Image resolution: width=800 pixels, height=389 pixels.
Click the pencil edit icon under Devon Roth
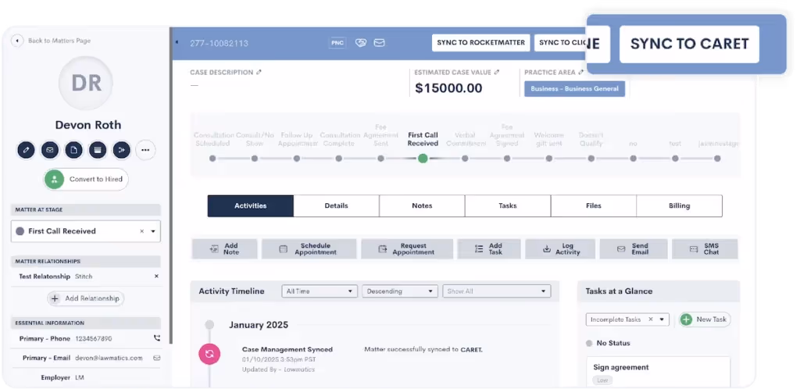26,150
